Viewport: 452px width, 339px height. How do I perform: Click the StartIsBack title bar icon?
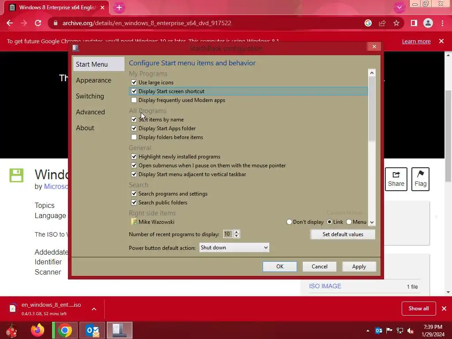(x=75, y=48)
